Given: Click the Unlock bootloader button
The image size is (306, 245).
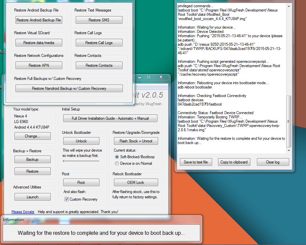Looking at the screenshot, I should (x=81, y=141).
